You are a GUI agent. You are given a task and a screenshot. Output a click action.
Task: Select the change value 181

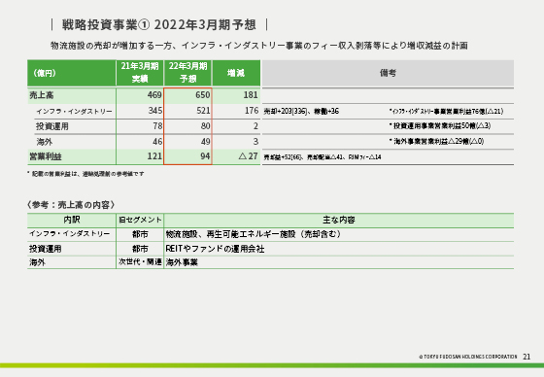point(251,95)
